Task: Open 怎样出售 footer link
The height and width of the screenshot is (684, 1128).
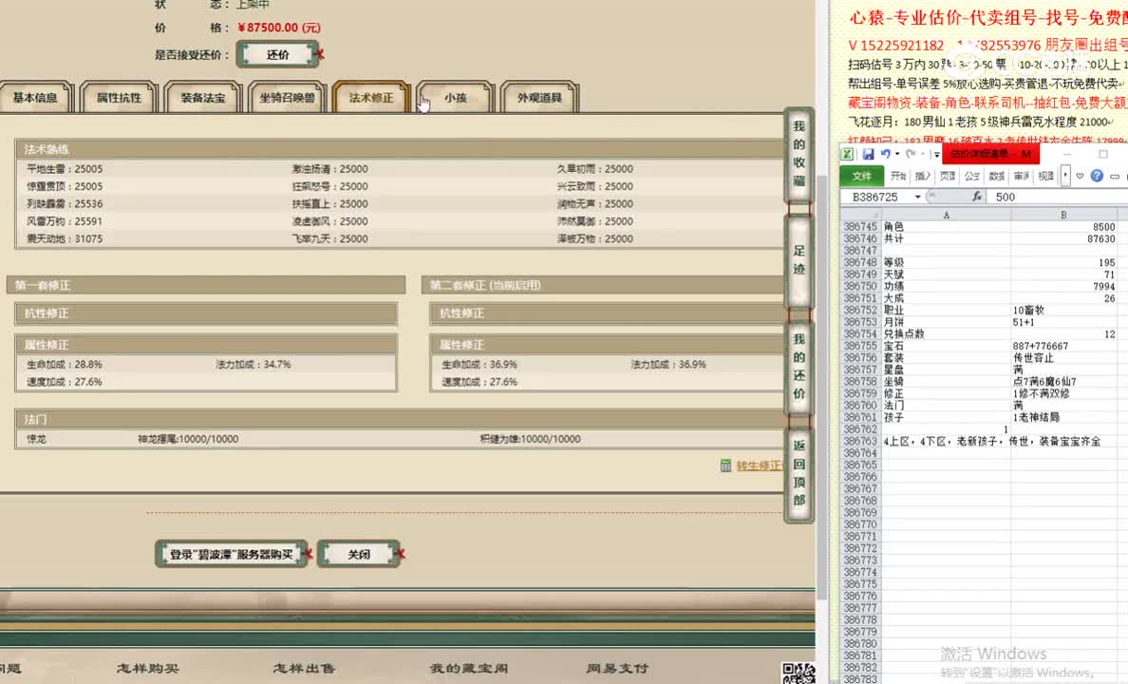Action: 304,668
